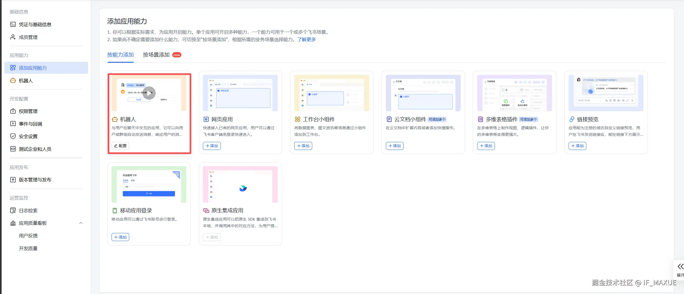Click 配置 button on the 机器人 card
The height and width of the screenshot is (294, 684).
point(120,146)
